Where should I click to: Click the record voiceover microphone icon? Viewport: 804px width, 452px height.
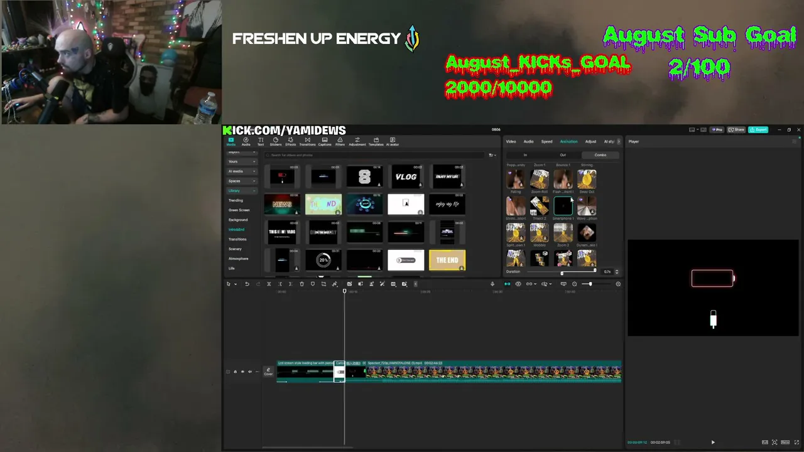[x=492, y=284]
